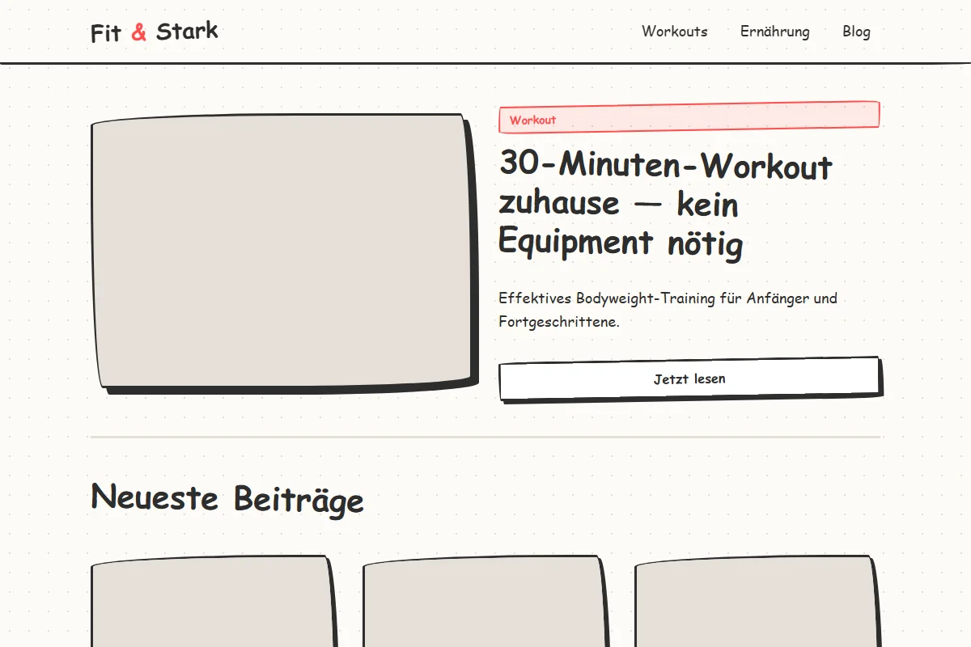The height and width of the screenshot is (647, 971).
Task: Go to the Workouts navigation item
Action: click(x=674, y=32)
